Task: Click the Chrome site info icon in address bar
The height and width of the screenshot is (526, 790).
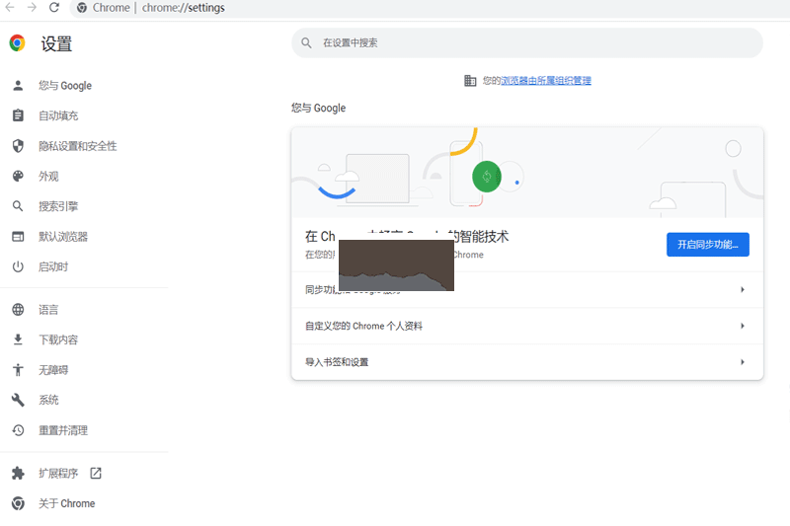Action: click(82, 8)
